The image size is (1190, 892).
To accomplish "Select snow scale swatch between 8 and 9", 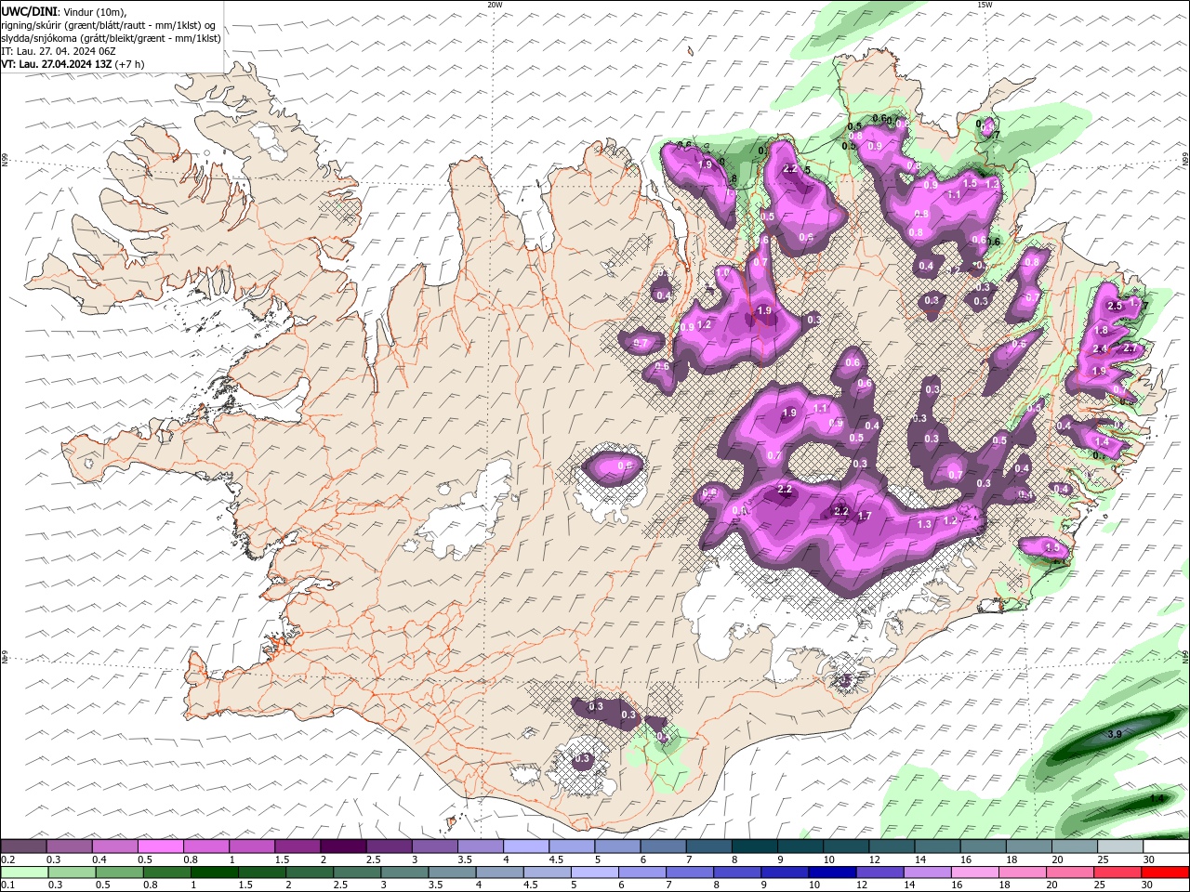I will (753, 846).
